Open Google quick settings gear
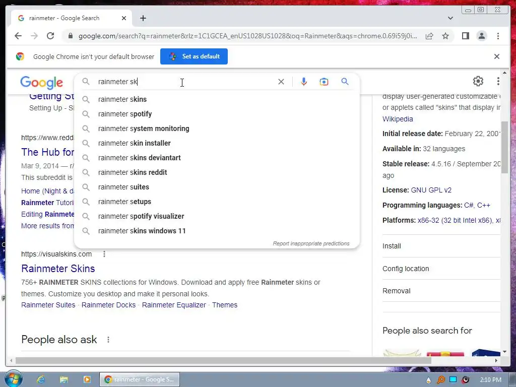516x387 pixels. tap(478, 81)
